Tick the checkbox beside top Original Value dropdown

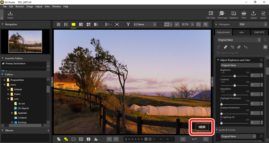tap(265, 40)
